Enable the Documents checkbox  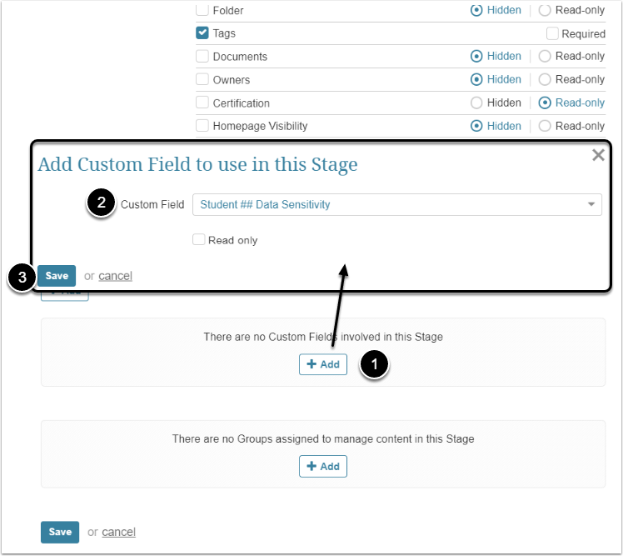202,57
